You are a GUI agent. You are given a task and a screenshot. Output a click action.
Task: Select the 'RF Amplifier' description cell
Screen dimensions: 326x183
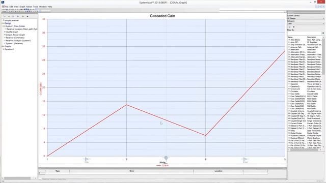[312, 42]
